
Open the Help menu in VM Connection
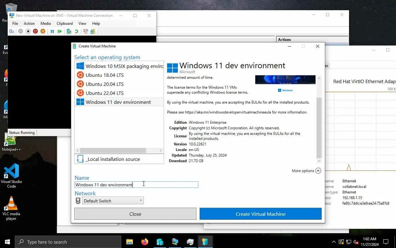point(96,24)
